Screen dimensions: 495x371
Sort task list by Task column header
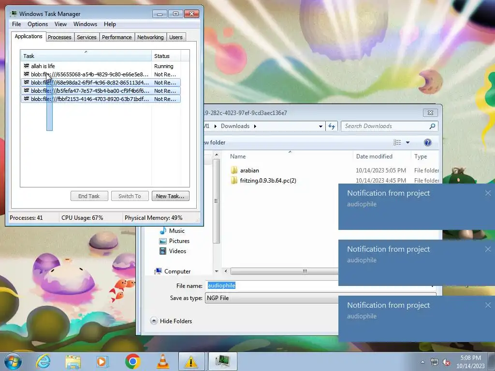(x=86, y=56)
